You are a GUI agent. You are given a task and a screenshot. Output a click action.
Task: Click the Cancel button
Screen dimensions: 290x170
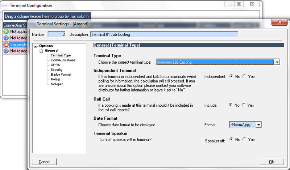[44, 162]
